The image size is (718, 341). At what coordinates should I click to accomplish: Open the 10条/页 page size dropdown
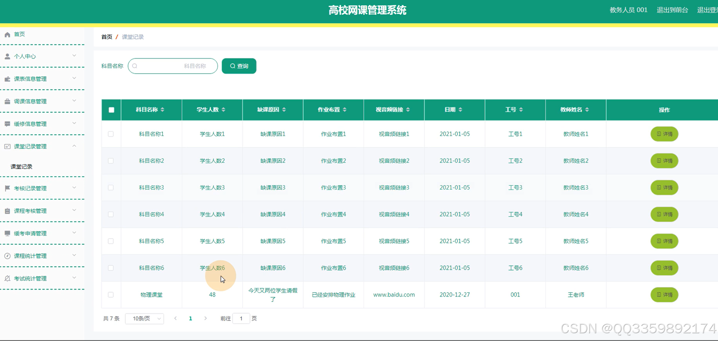point(145,319)
